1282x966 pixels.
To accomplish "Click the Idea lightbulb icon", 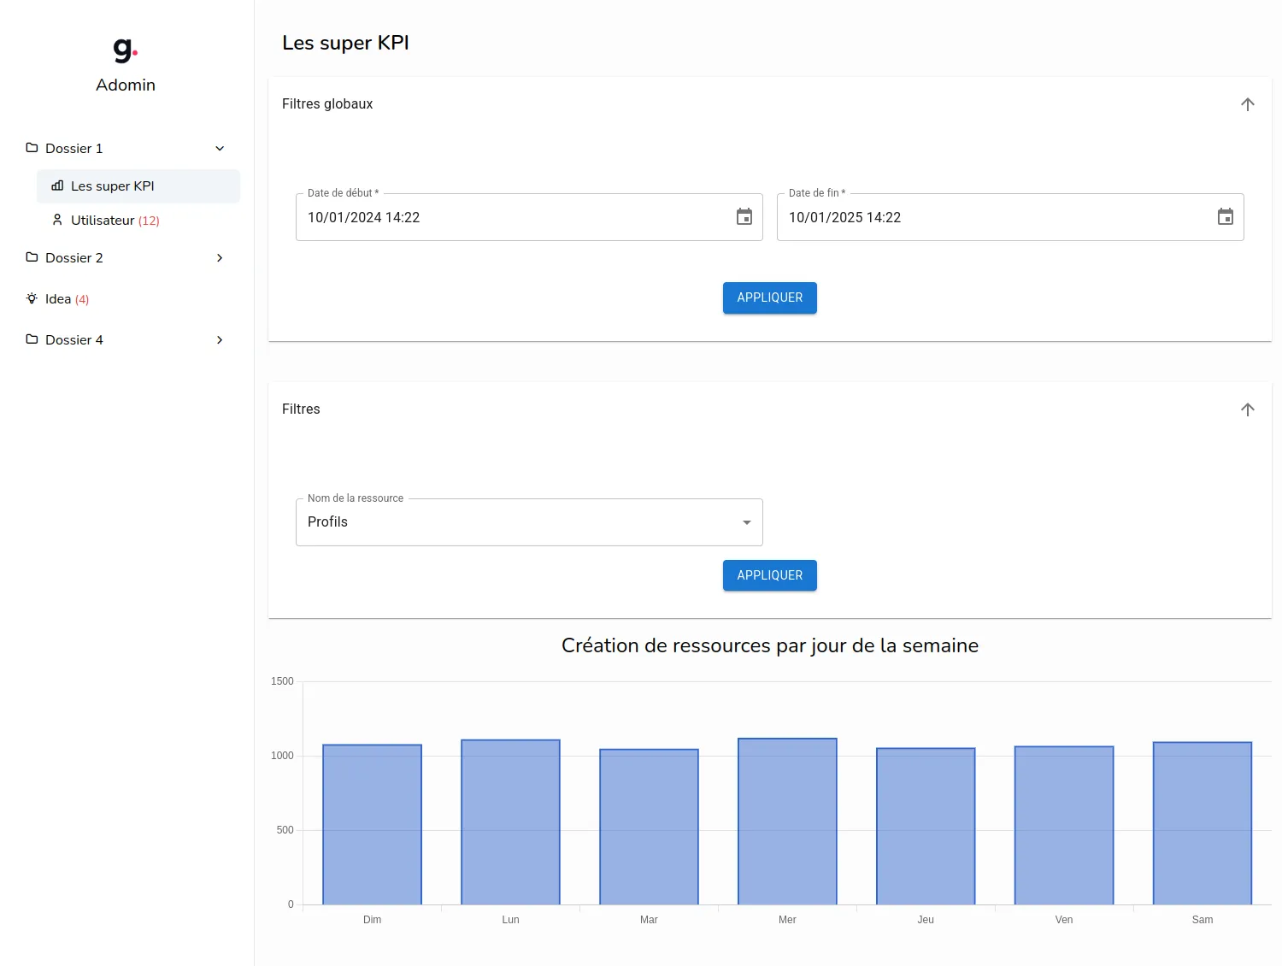I will (x=32, y=298).
